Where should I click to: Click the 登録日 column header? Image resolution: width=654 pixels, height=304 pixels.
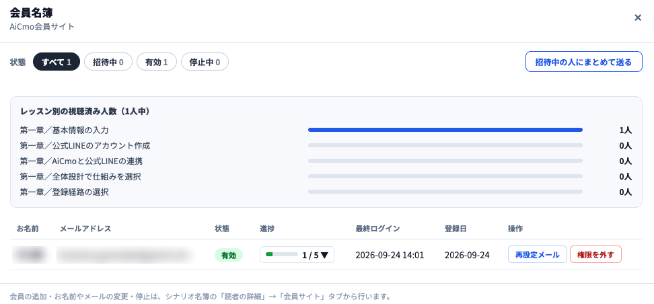pyautogui.click(x=456, y=229)
